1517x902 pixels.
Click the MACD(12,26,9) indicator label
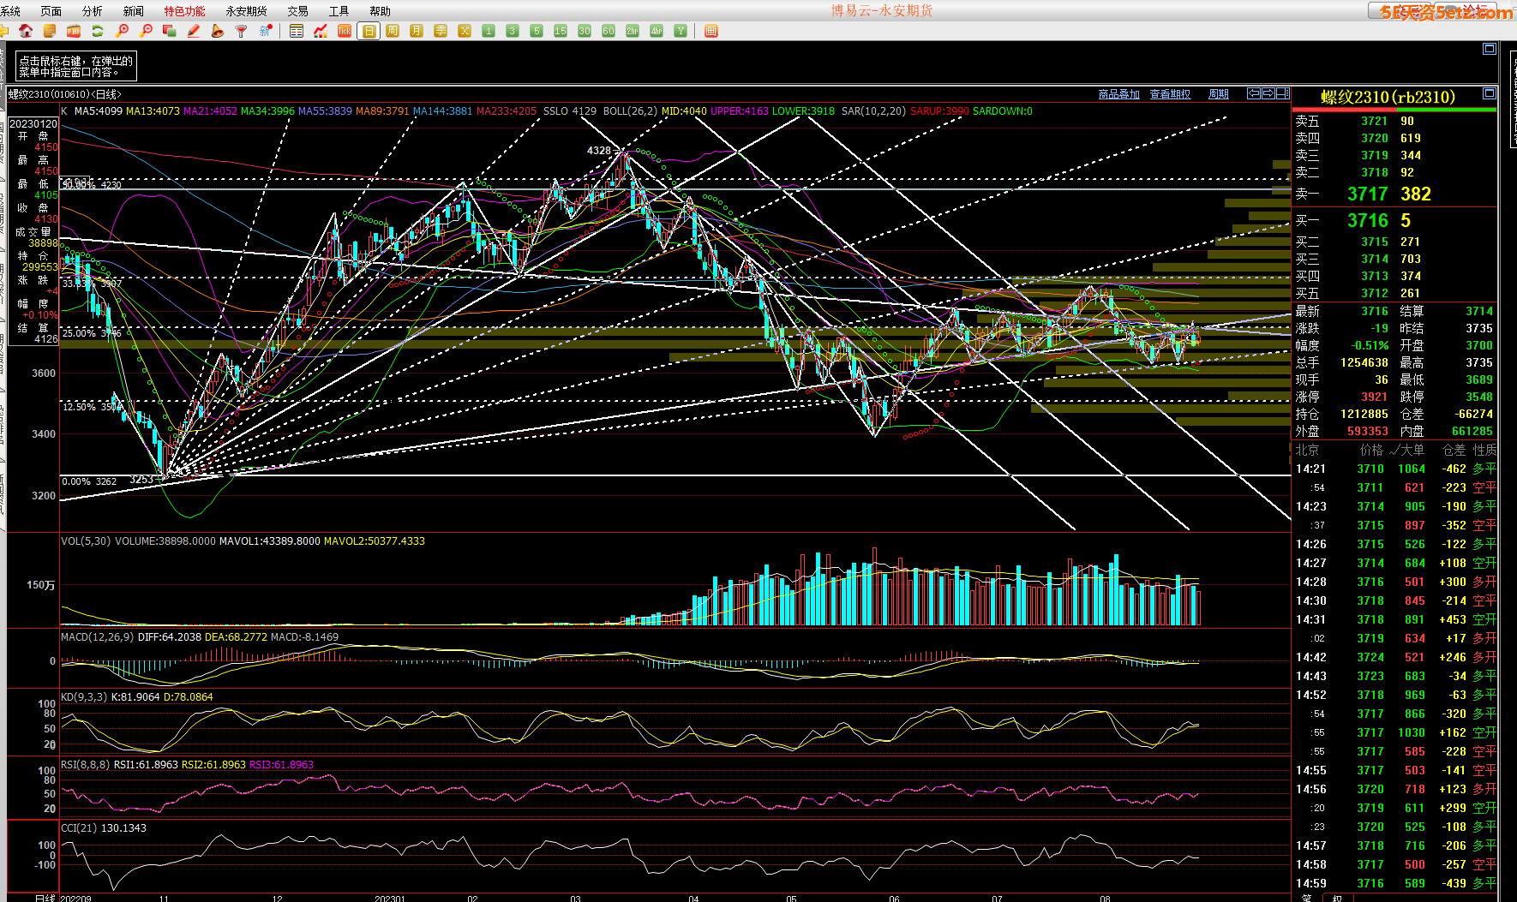click(x=97, y=637)
